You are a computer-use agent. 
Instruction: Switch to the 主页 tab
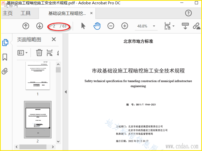8,13
